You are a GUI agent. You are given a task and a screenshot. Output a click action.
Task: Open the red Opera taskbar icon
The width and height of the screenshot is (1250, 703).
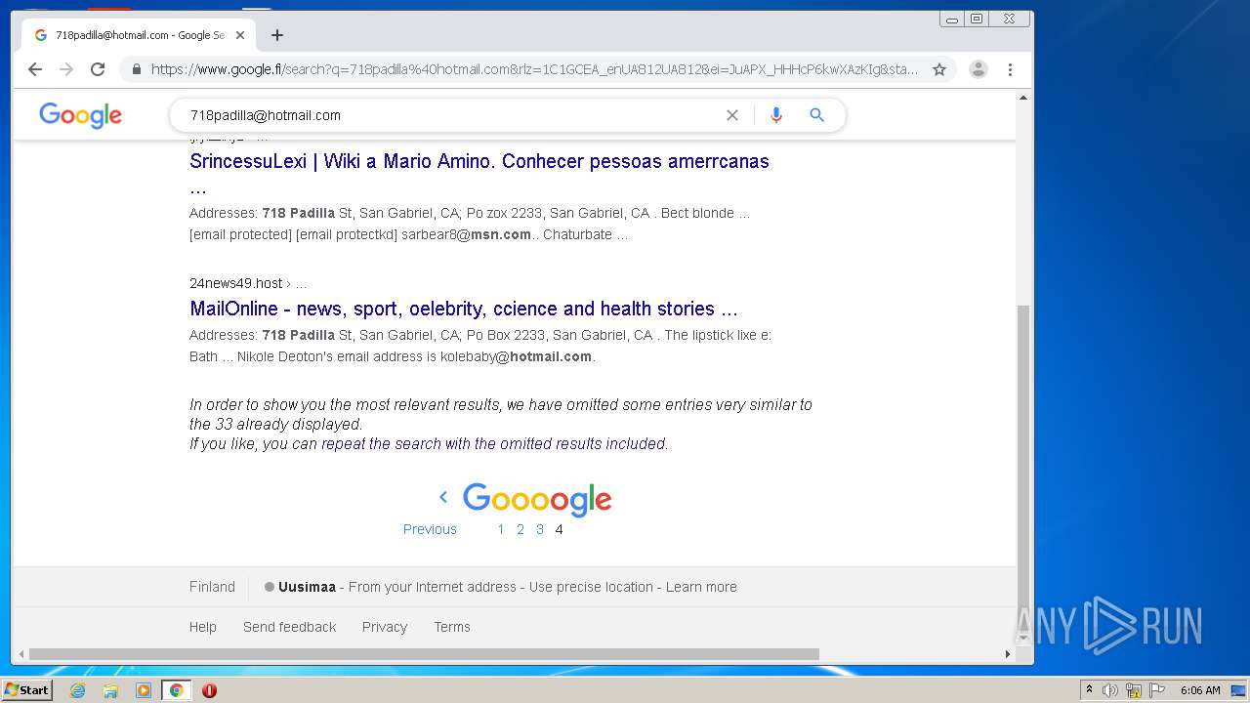tap(209, 690)
